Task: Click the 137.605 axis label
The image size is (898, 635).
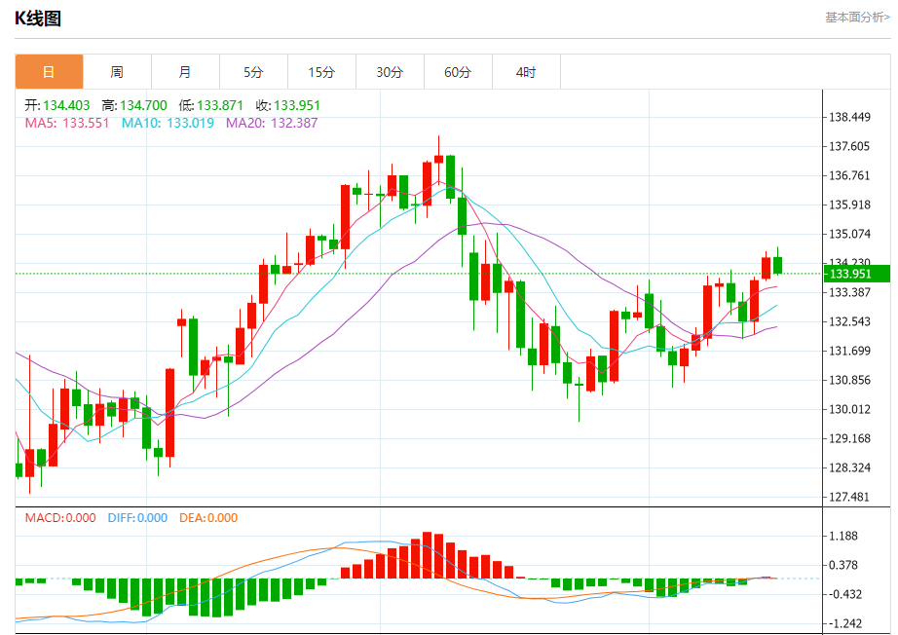Action: pyautogui.click(x=850, y=146)
